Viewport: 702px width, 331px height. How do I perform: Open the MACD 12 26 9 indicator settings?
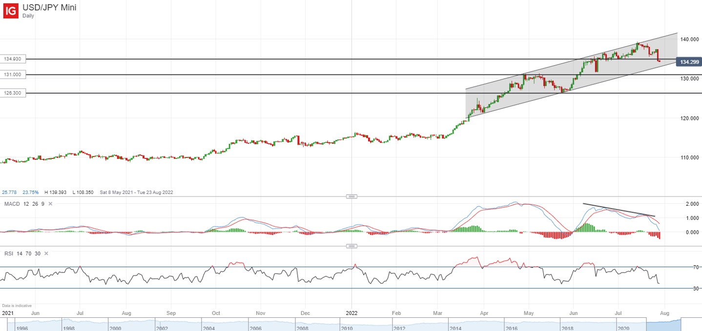tap(24, 203)
